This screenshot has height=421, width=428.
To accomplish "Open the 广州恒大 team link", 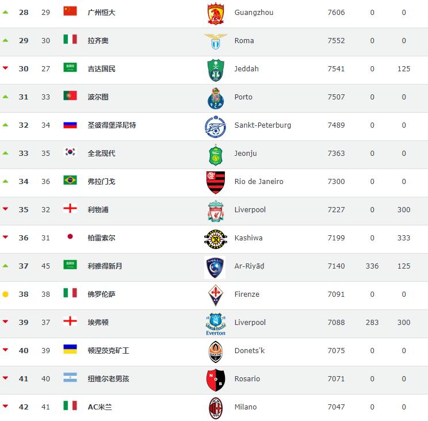I will point(101,13).
